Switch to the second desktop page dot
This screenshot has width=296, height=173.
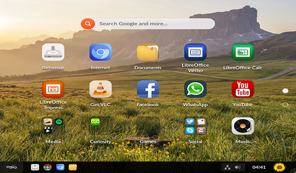coord(285,105)
